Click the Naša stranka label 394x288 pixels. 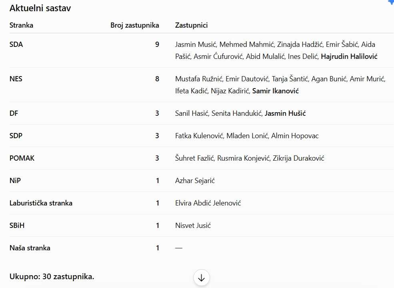pyautogui.click(x=30, y=248)
